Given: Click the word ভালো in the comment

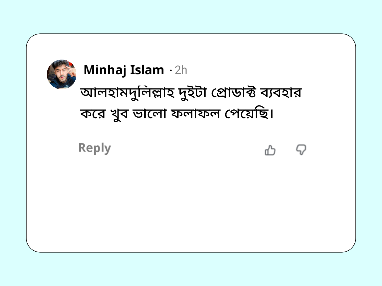Looking at the screenshot, I should click(x=149, y=114).
